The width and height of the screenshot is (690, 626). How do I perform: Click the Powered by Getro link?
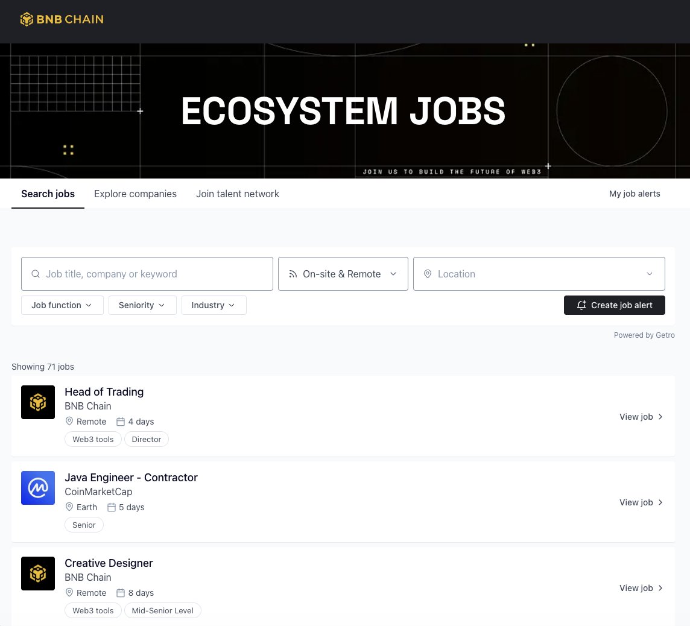click(x=644, y=335)
